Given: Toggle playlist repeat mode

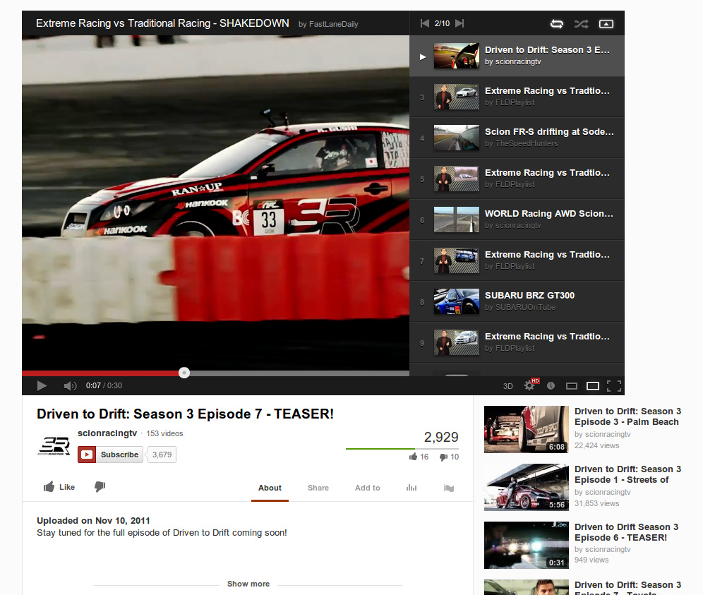Looking at the screenshot, I should click(557, 24).
